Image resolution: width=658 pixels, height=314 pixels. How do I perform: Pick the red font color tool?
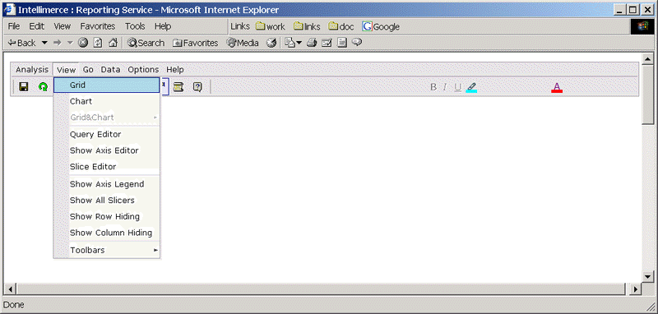click(x=557, y=87)
